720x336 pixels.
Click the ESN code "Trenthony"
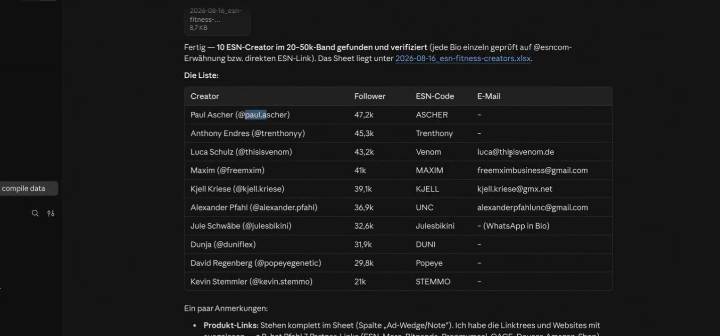click(x=434, y=133)
